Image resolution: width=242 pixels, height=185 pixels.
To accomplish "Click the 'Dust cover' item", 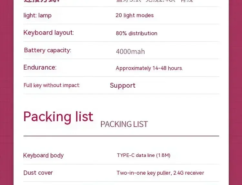I will coord(38,173).
